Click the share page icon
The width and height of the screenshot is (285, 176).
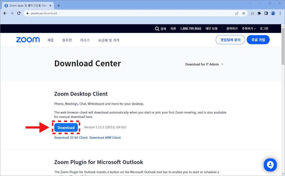coord(237,13)
